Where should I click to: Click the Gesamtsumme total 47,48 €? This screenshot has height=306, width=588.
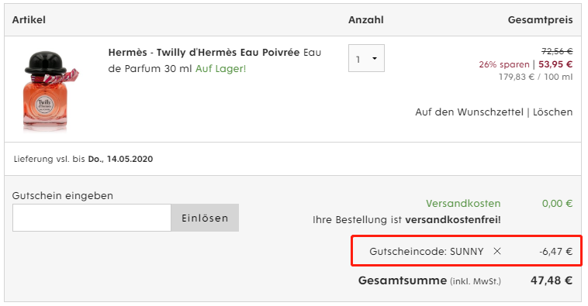[552, 280]
